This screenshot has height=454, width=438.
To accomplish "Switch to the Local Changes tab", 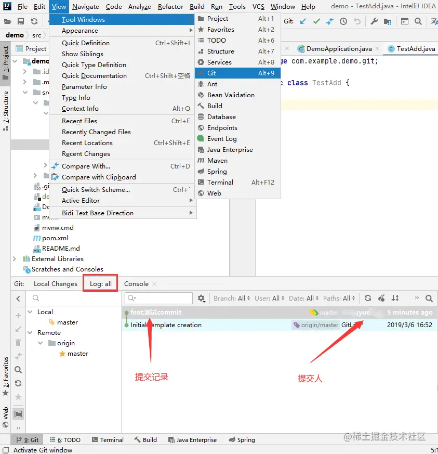I will [x=56, y=284].
